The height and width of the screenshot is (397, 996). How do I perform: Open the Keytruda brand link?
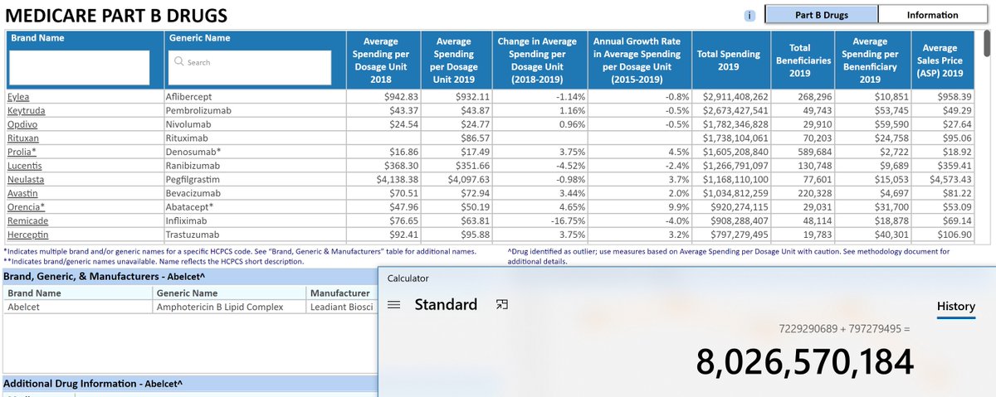[25, 110]
